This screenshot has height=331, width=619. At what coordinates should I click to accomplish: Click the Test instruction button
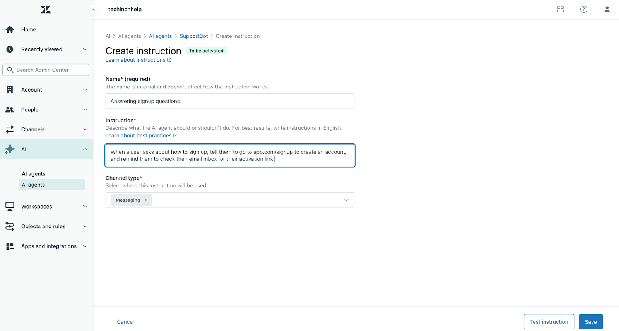[x=549, y=322]
